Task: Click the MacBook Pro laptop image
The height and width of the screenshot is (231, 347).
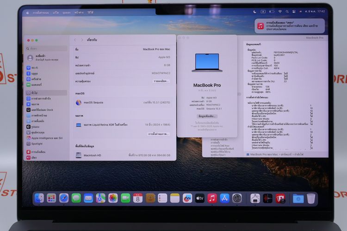Action: [207, 62]
